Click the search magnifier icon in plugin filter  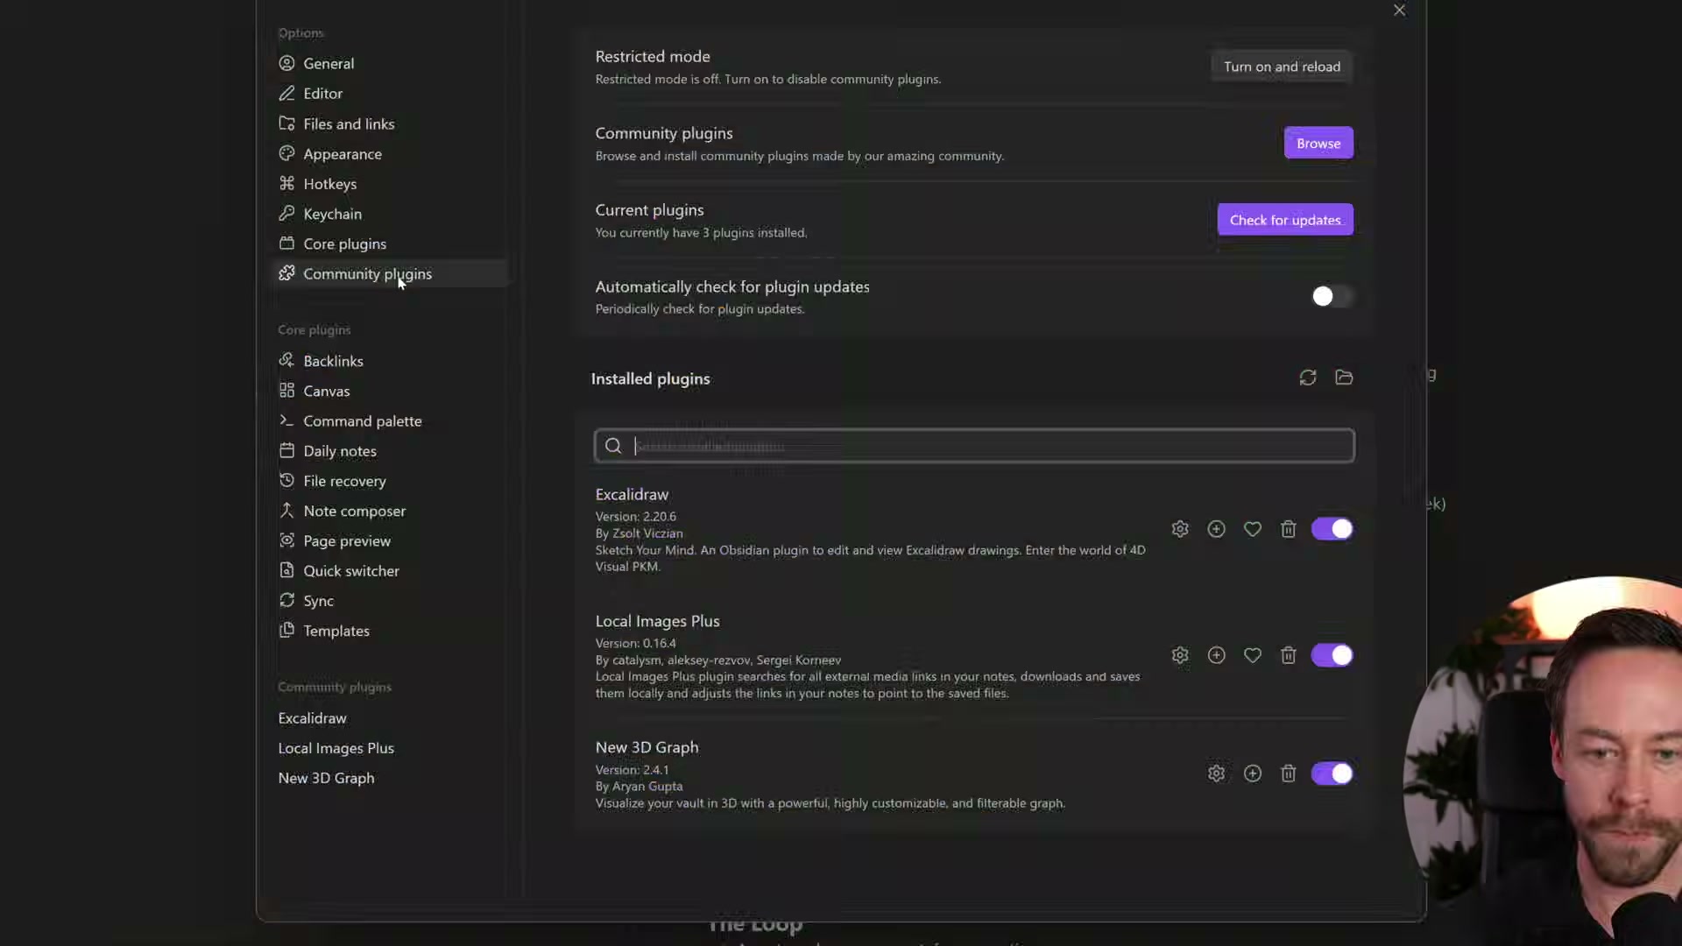coord(613,446)
